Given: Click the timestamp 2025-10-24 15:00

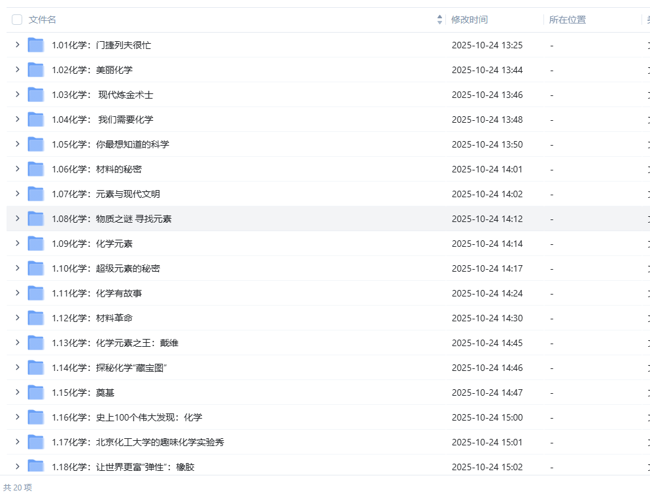Looking at the screenshot, I should pyautogui.click(x=487, y=417).
